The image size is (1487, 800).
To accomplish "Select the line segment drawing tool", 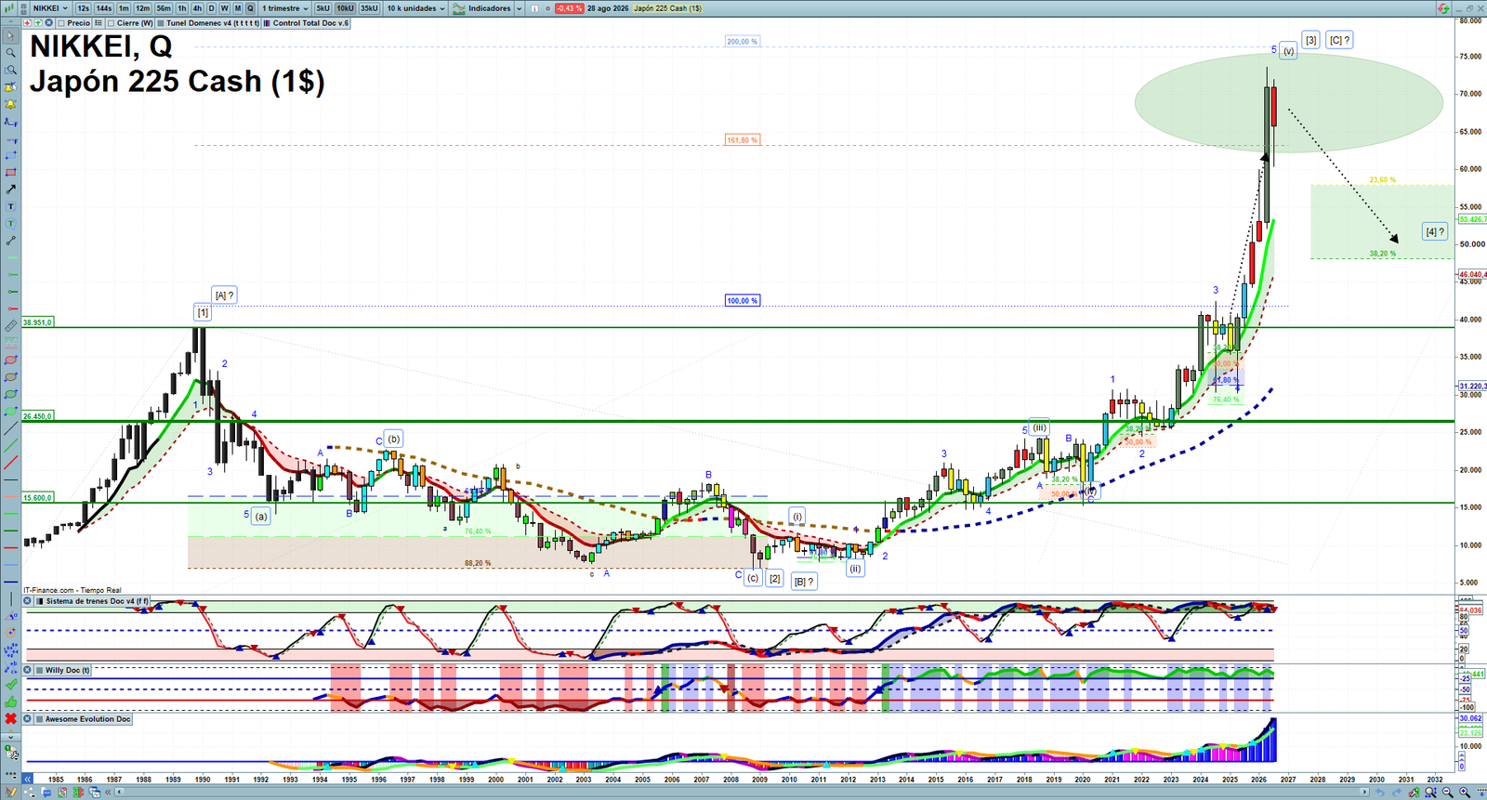I will coord(10,241).
